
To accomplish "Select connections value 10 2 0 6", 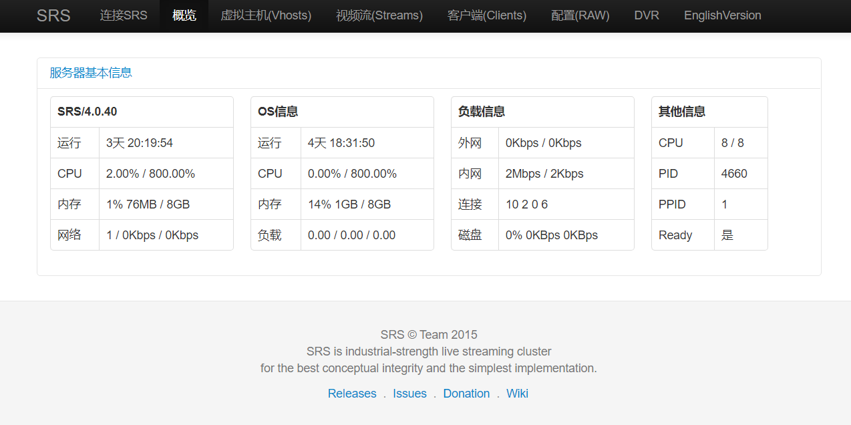I will [x=526, y=204].
